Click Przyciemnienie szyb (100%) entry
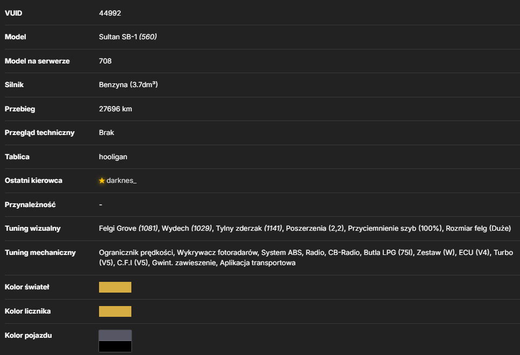Image resolution: width=520 pixels, height=355 pixels. [395, 229]
